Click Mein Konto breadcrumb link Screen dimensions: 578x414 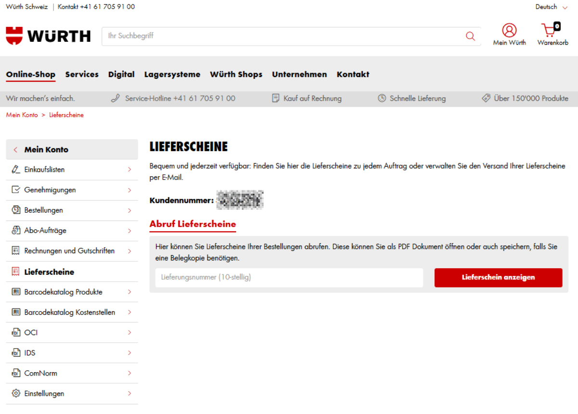22,115
